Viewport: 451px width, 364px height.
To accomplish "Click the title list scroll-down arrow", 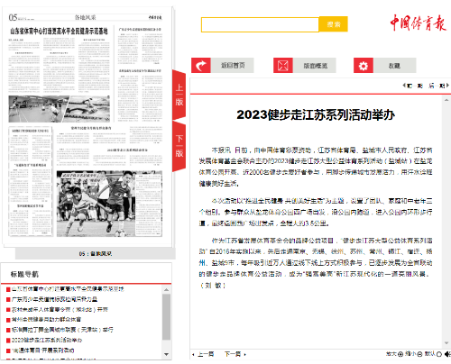I will pos(166,354).
